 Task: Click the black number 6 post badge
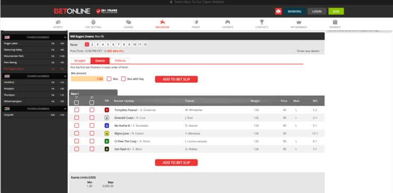tap(107, 149)
